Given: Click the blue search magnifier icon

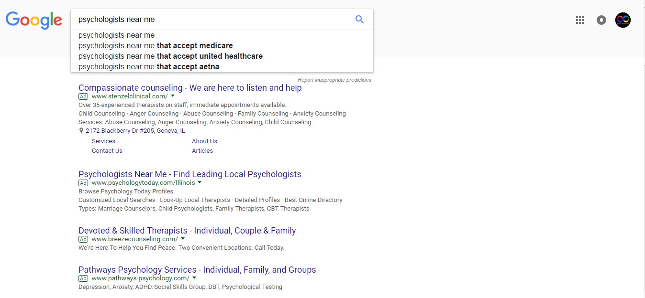Looking at the screenshot, I should click(359, 20).
